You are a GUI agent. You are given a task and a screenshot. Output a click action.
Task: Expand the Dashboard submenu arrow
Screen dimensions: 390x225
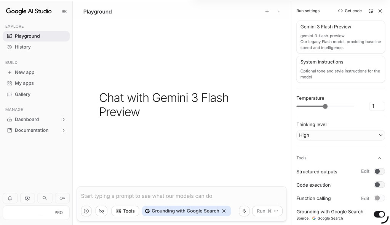coord(64,120)
